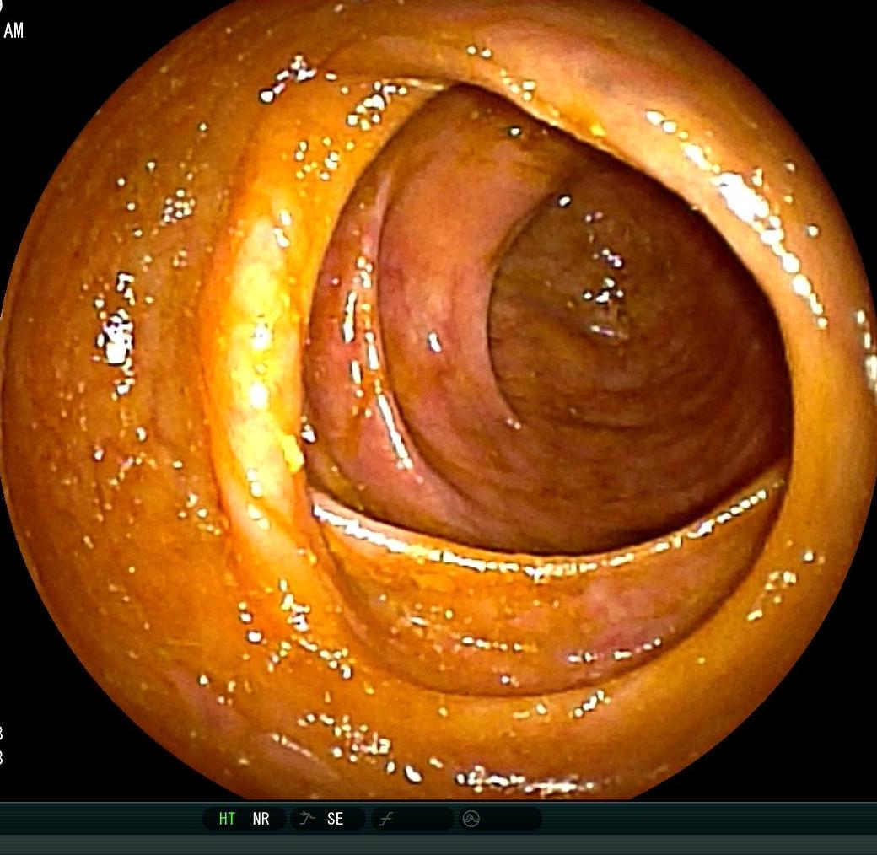The height and width of the screenshot is (855, 877).
Task: Select the NR noise reduction indicator
Action: [x=261, y=820]
